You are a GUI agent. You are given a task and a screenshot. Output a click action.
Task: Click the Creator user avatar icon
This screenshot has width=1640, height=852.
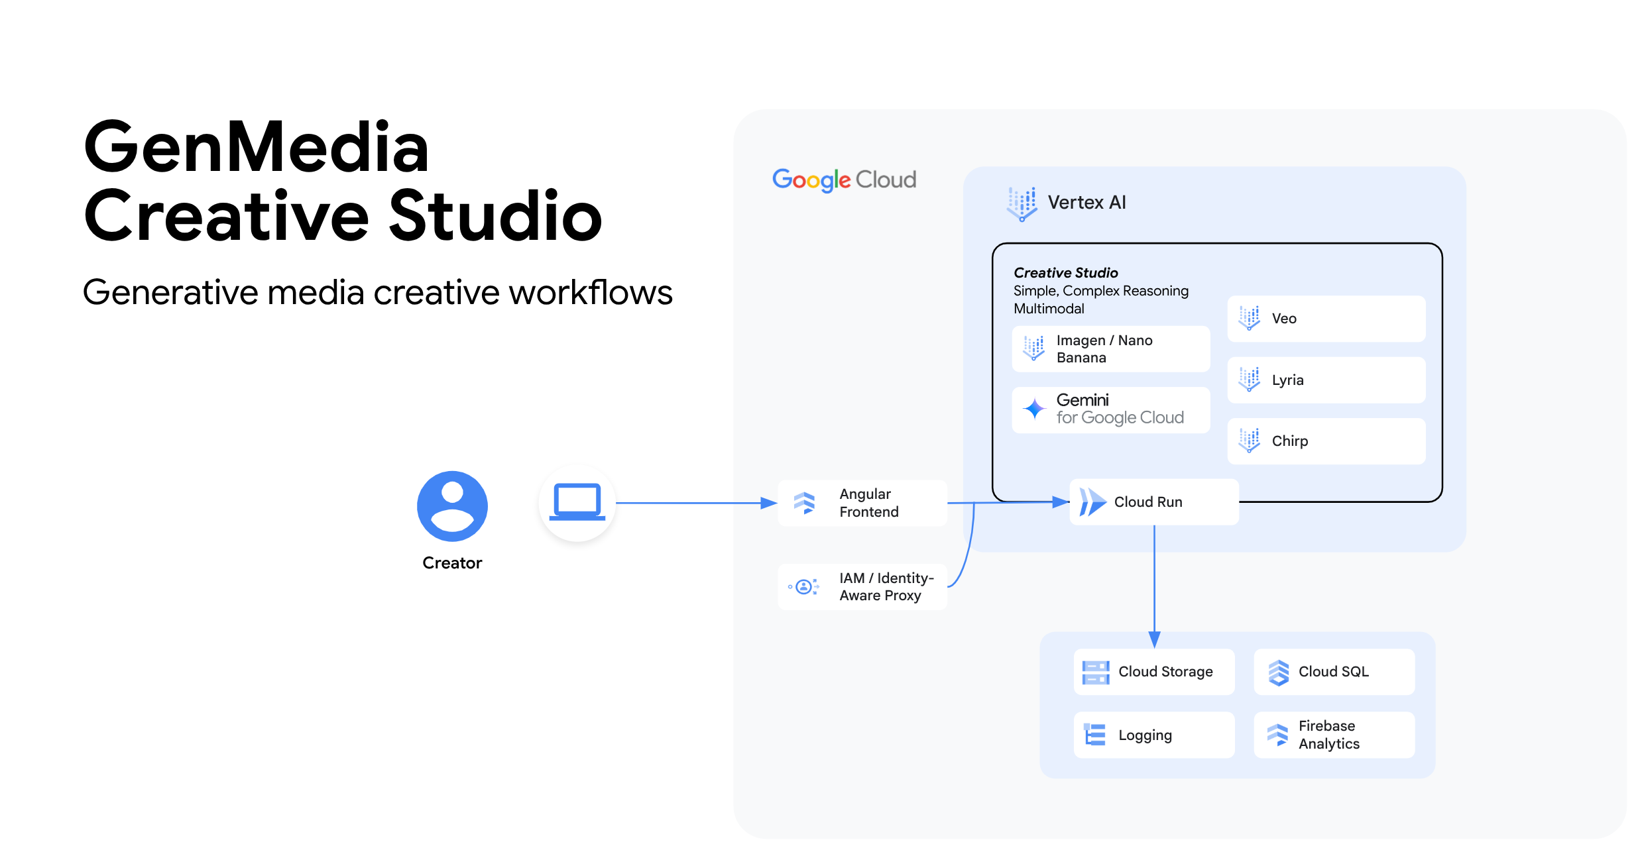452,506
